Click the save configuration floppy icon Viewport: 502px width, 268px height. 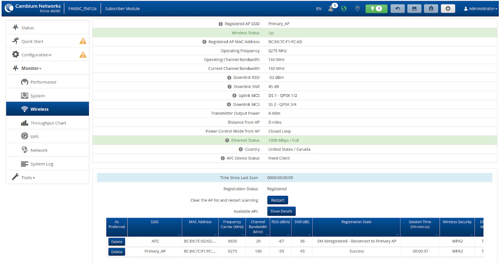(x=414, y=8)
